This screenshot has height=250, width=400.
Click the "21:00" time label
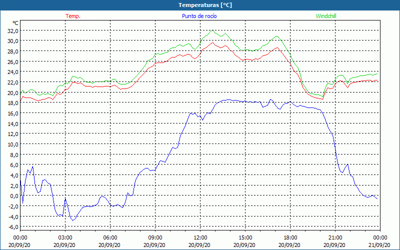pos(335,238)
